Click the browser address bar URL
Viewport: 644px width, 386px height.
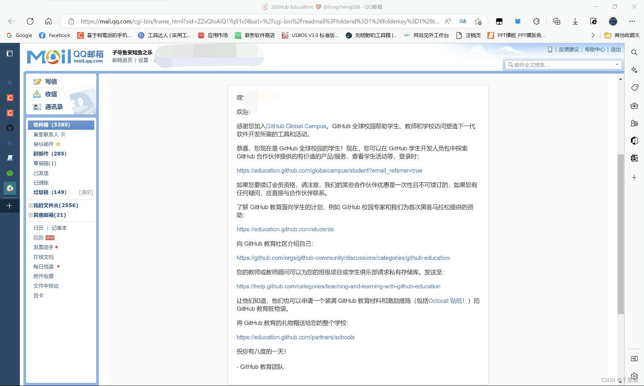(x=260, y=21)
